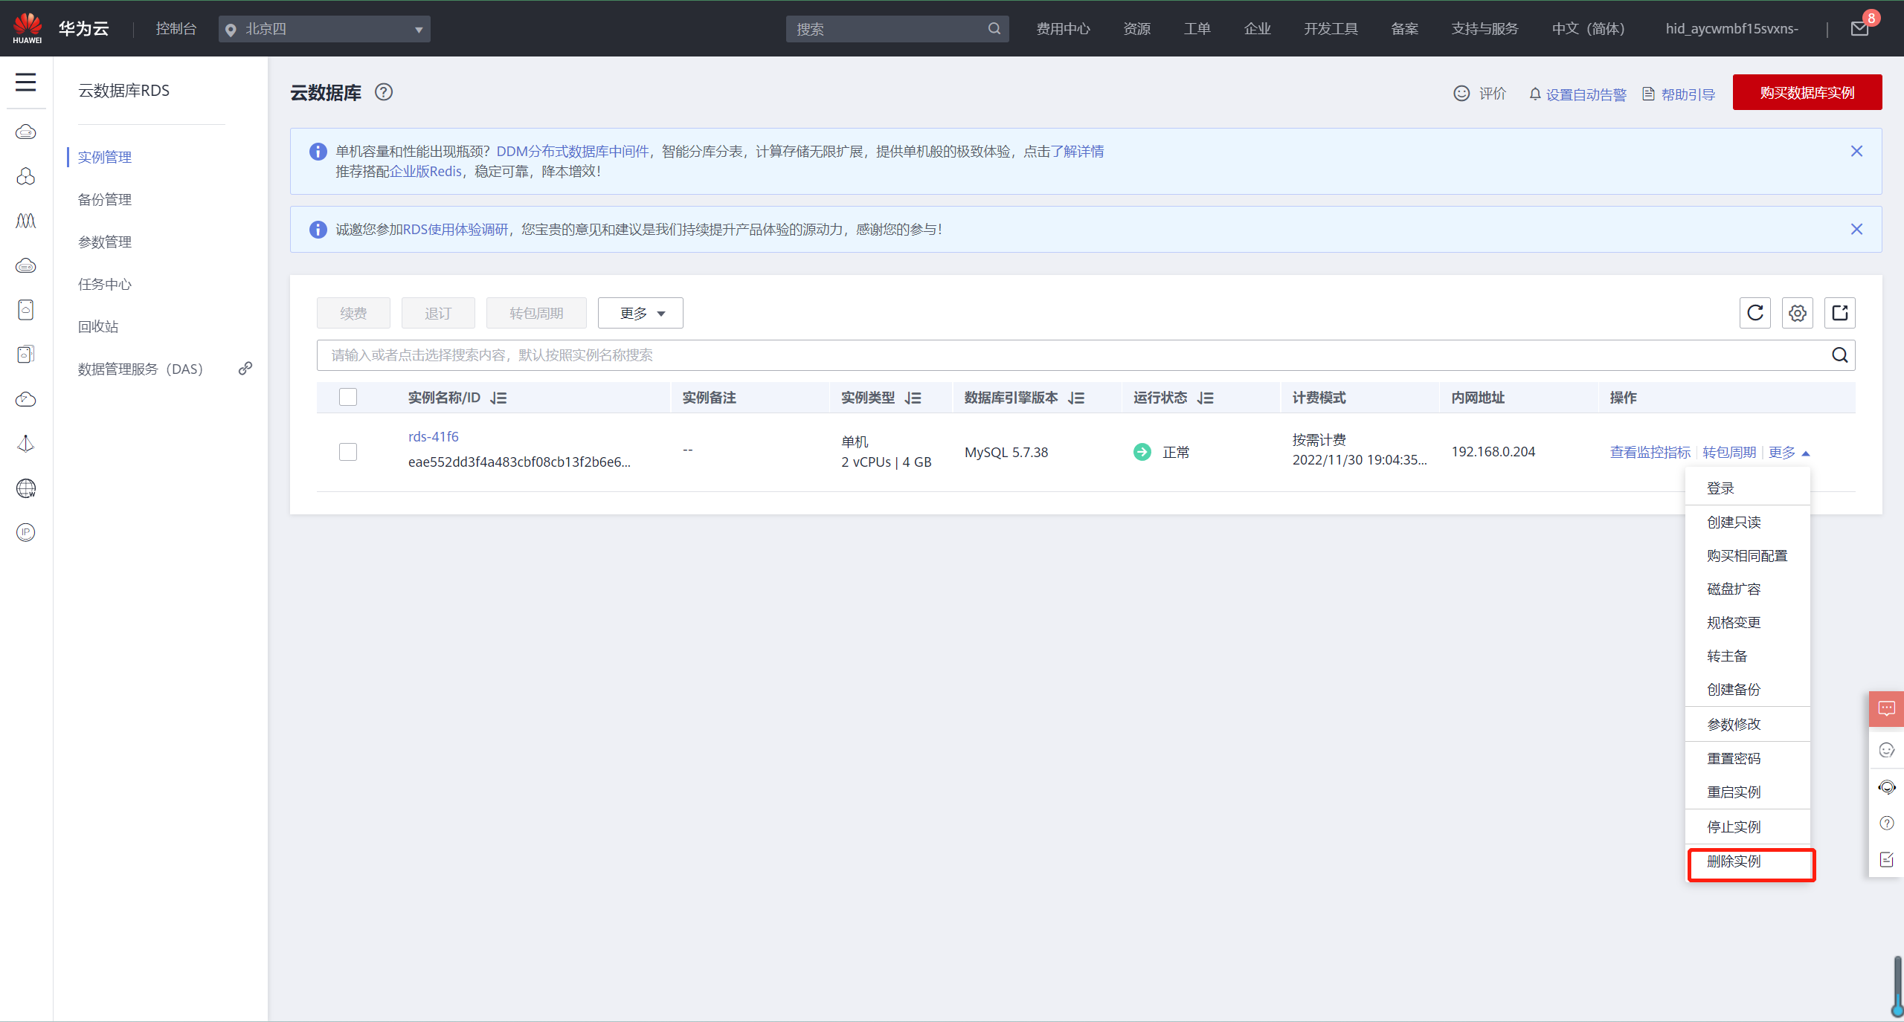
Task: Click the row's 转包周期 link
Action: [1729, 453]
